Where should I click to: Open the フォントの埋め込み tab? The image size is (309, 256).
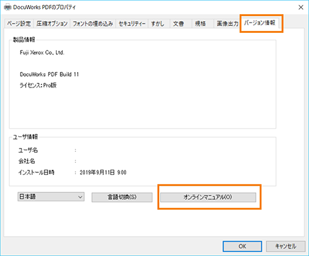[93, 23]
